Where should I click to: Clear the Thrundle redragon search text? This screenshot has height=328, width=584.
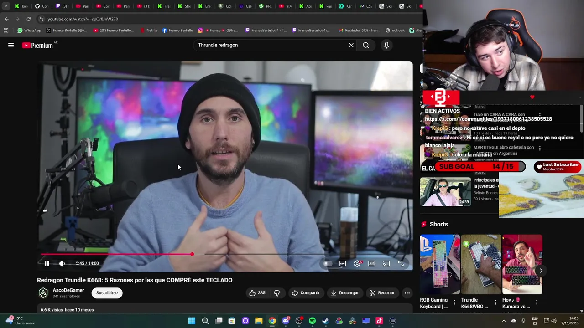(x=351, y=45)
